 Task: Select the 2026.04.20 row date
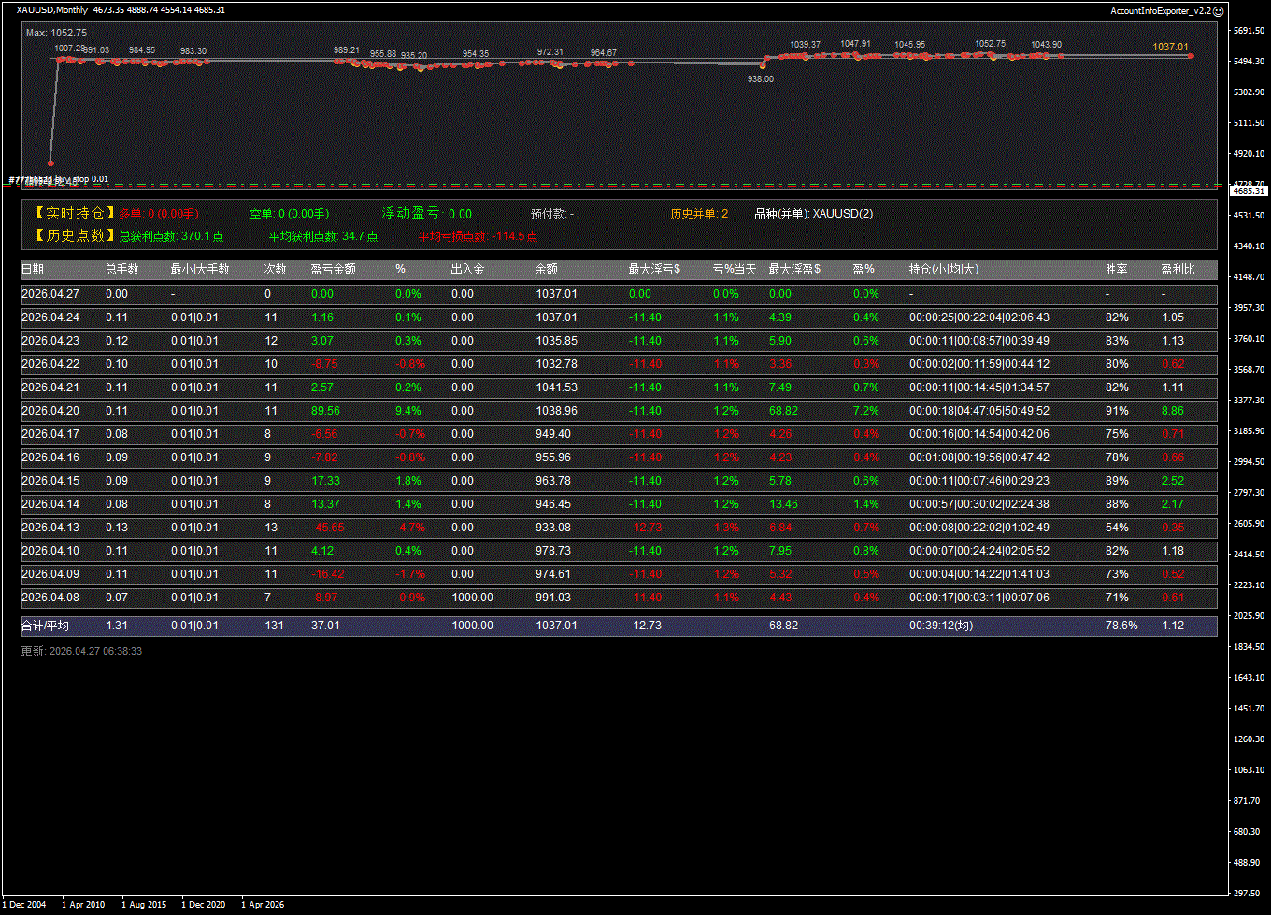coord(50,411)
